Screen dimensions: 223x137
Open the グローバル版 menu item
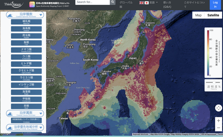pyautogui.click(x=126, y=4)
